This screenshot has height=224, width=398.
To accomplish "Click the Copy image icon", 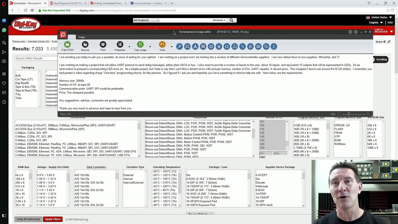I will (x=140, y=44).
